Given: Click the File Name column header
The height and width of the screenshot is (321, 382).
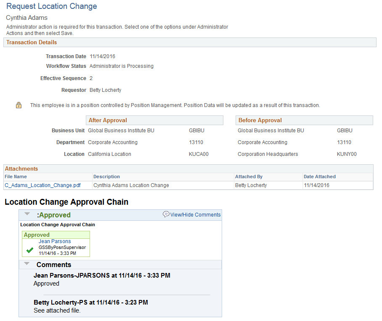Looking at the screenshot, I should 16,177.
